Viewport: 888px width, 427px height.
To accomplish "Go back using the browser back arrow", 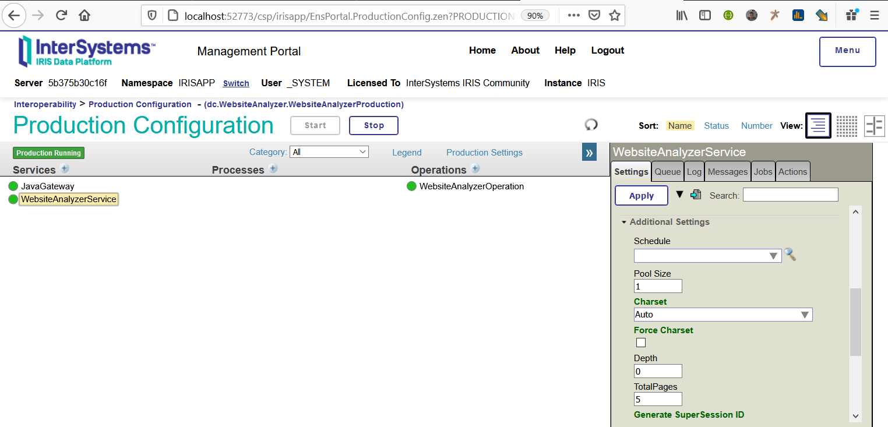I will click(x=14, y=16).
